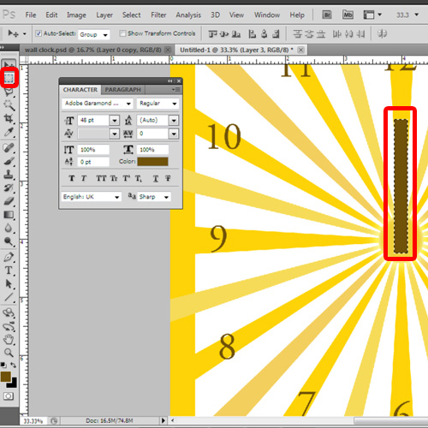Toggle All Caps text style
Screen dimensions: 428x428
(101, 178)
